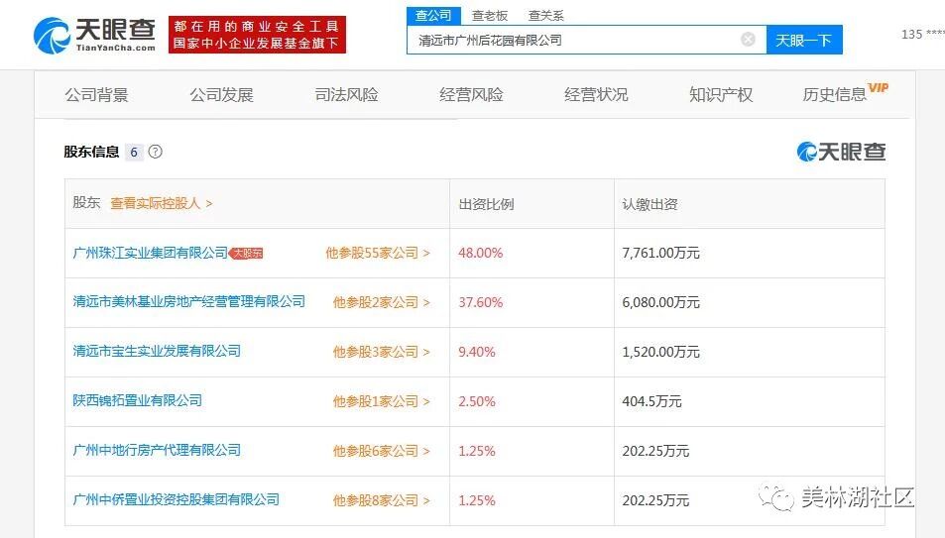The width and height of the screenshot is (945, 538).
Task: Expand 他参股2家公司 for 清远市美林基业
Action: (382, 302)
